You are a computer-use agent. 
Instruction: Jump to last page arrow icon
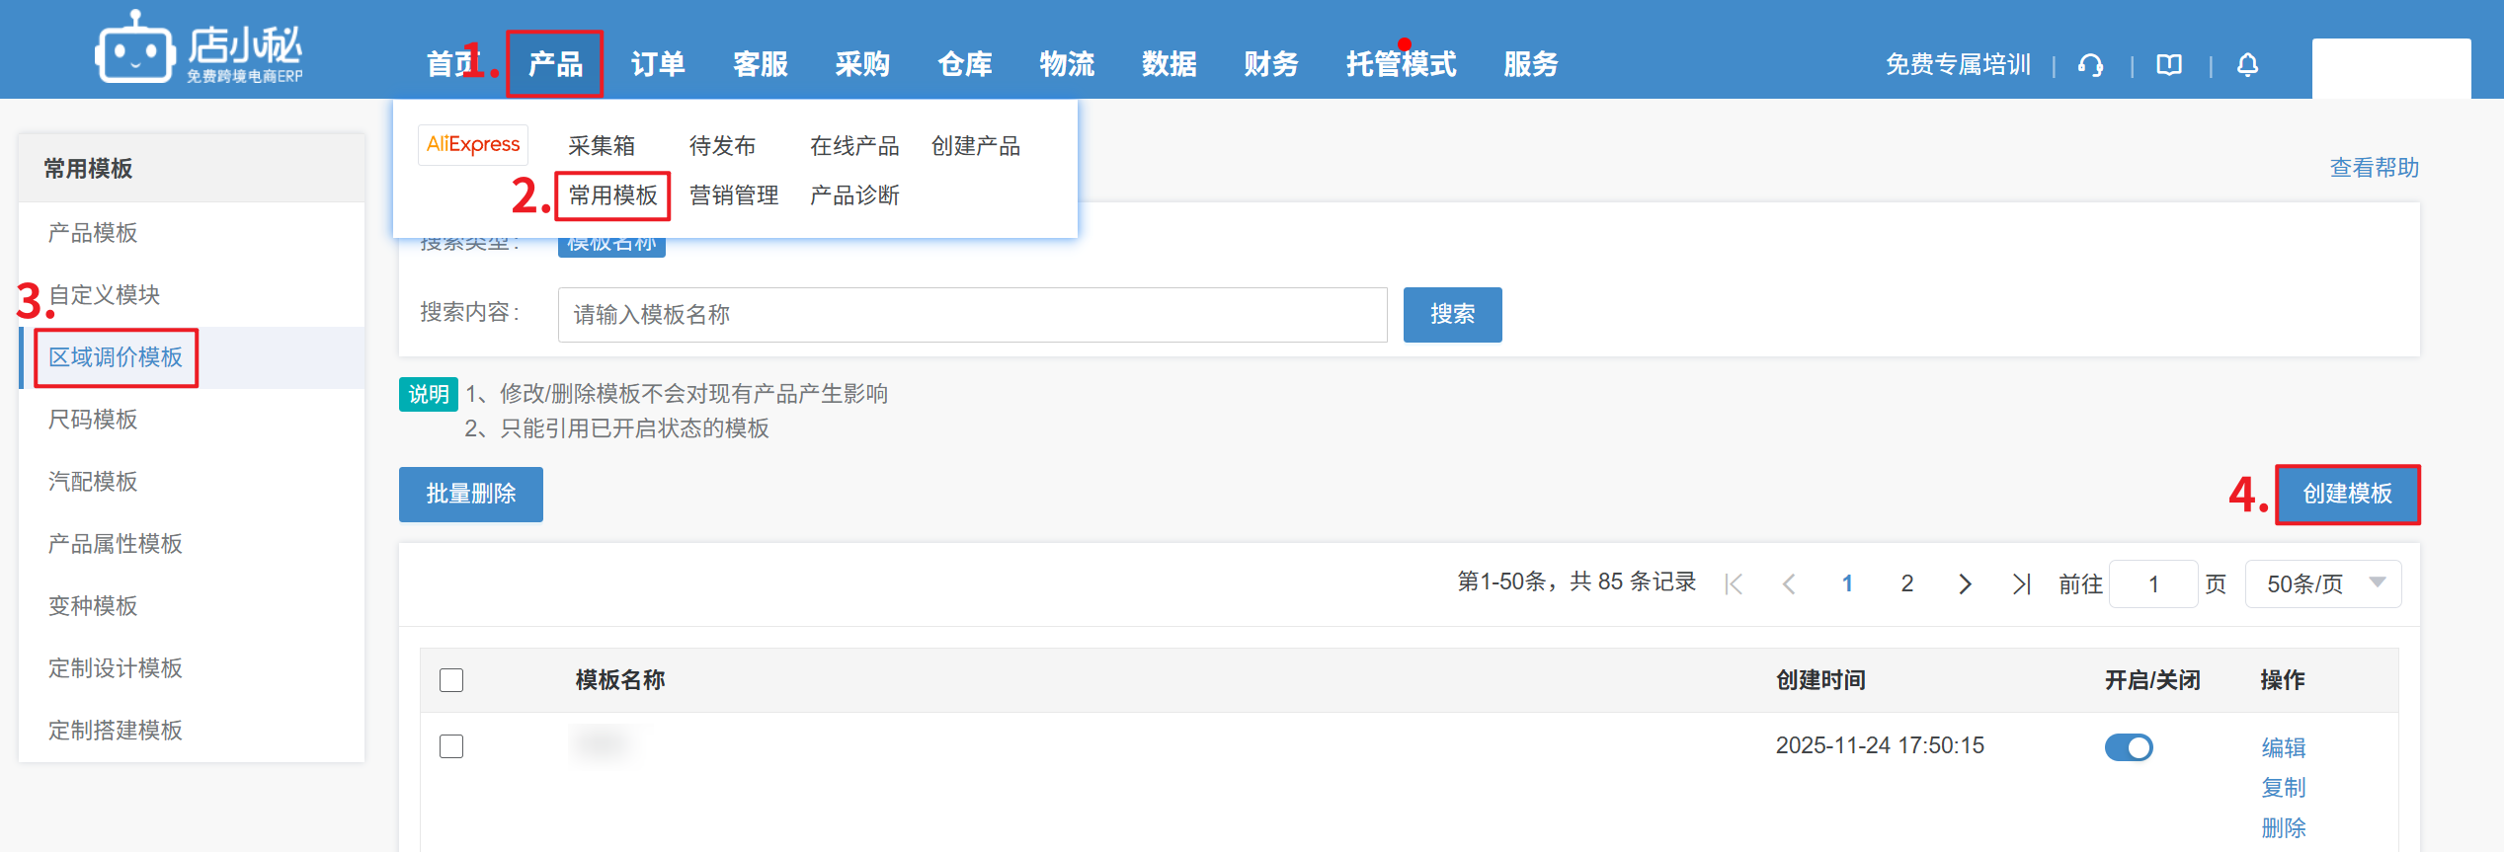pyautogui.click(x=2021, y=584)
